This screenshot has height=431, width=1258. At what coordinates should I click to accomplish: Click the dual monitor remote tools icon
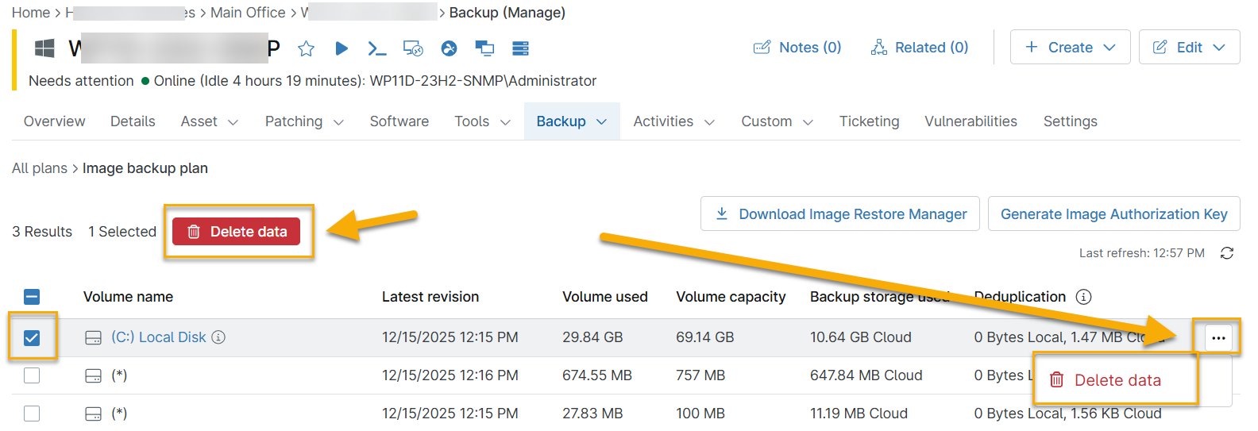pos(484,48)
